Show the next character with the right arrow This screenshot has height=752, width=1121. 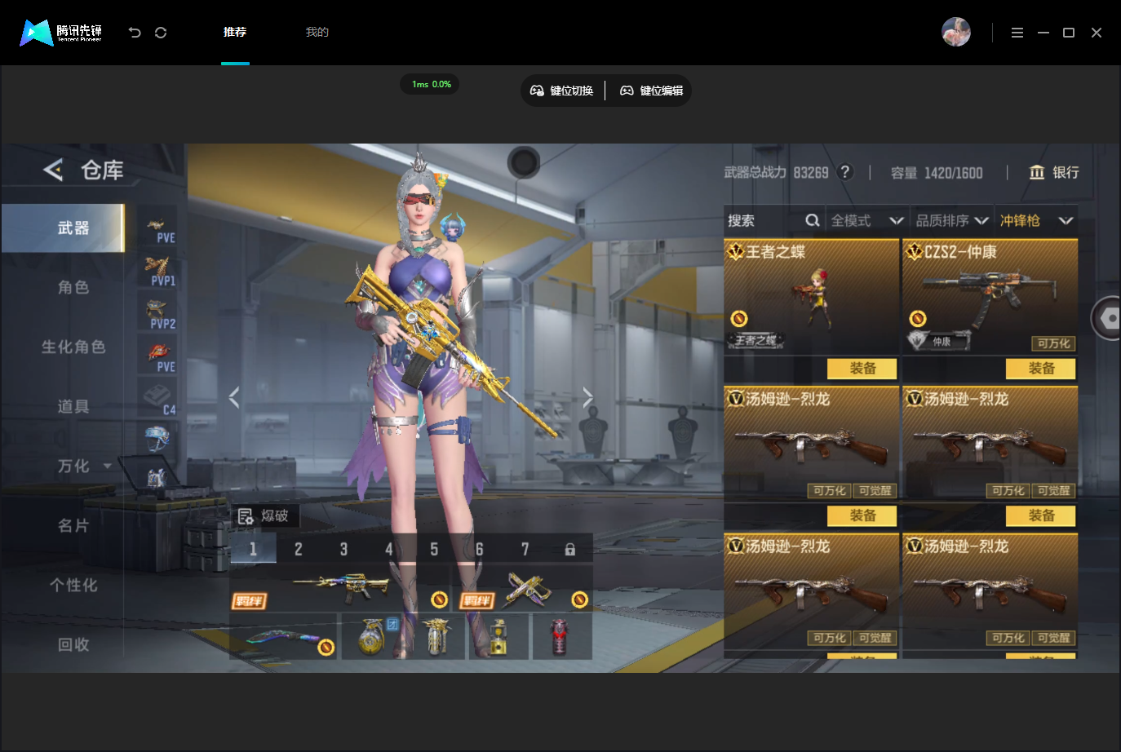(587, 397)
